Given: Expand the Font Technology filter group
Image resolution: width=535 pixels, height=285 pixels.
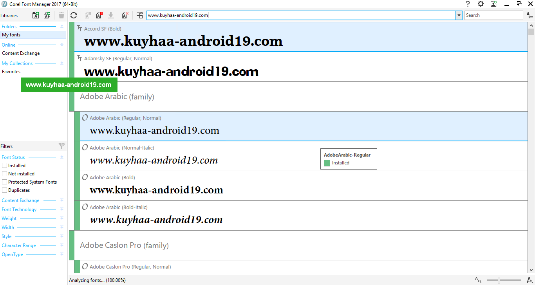Looking at the screenshot, I should pyautogui.click(x=61, y=209).
